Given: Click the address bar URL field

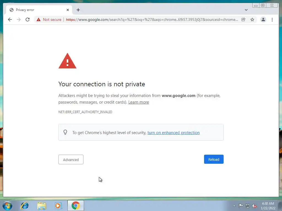Looking at the screenshot, I should (x=152, y=20).
